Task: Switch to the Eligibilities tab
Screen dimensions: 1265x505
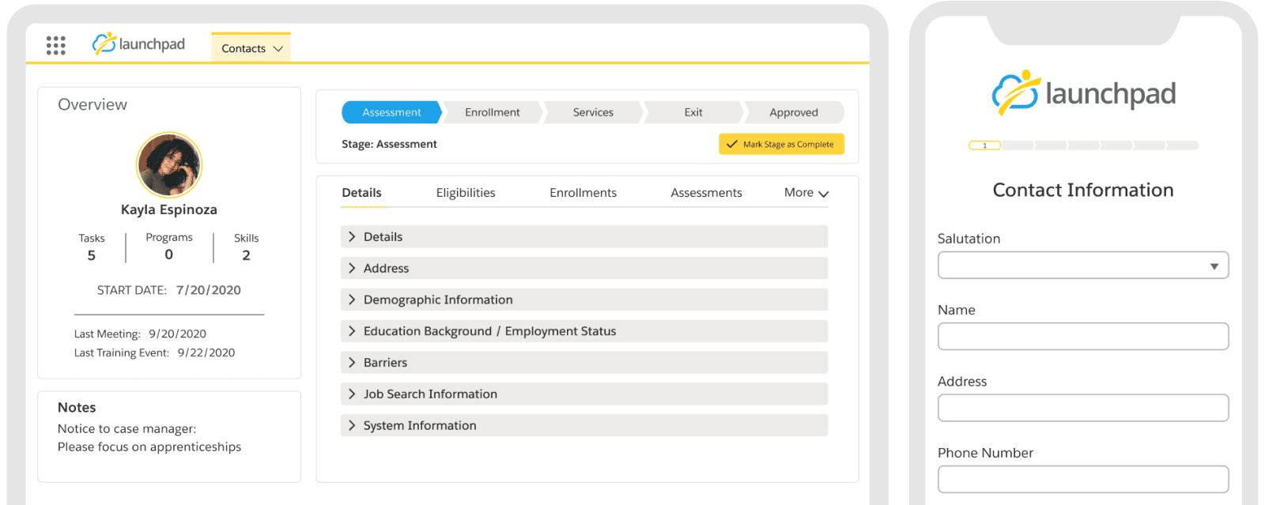Action: tap(466, 193)
